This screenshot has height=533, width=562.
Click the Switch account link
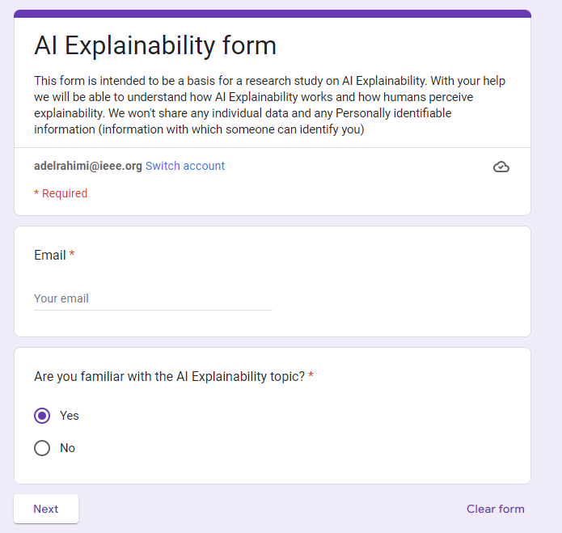(x=185, y=166)
